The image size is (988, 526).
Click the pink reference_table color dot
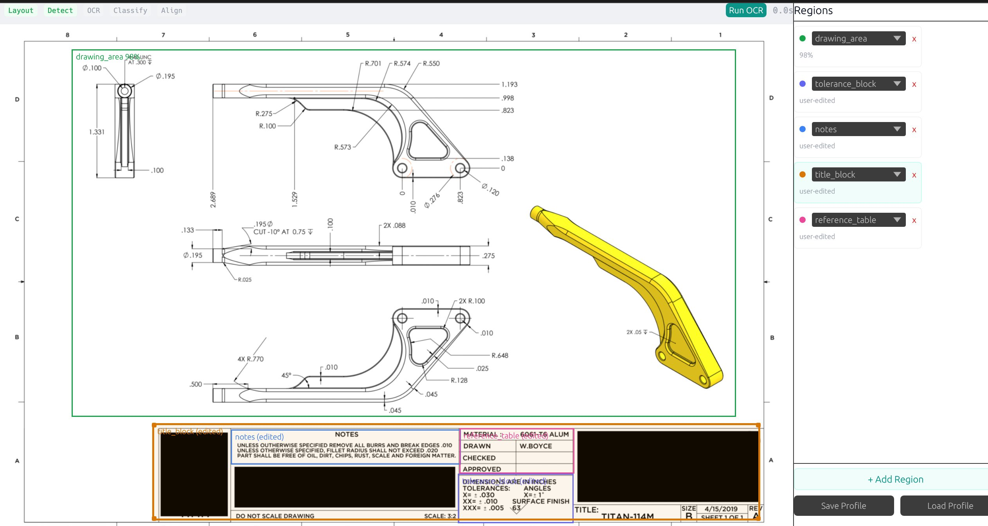coord(803,220)
